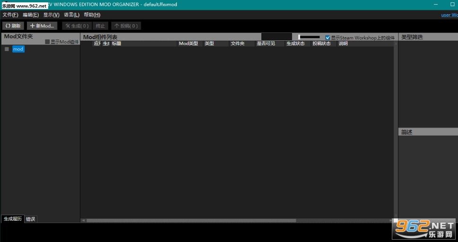Open the 显示(V) menu
The width and height of the screenshot is (458, 242).
pos(52,15)
